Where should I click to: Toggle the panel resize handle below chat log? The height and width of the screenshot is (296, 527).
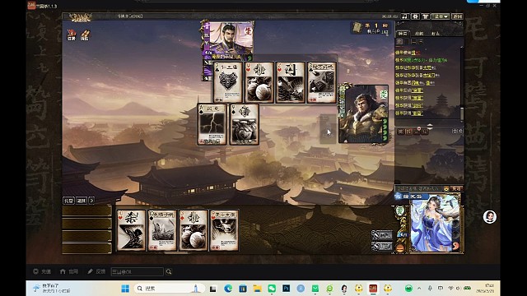(430, 126)
